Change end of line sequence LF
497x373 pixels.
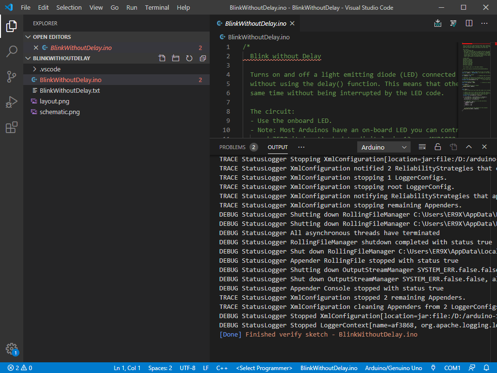pos(206,368)
